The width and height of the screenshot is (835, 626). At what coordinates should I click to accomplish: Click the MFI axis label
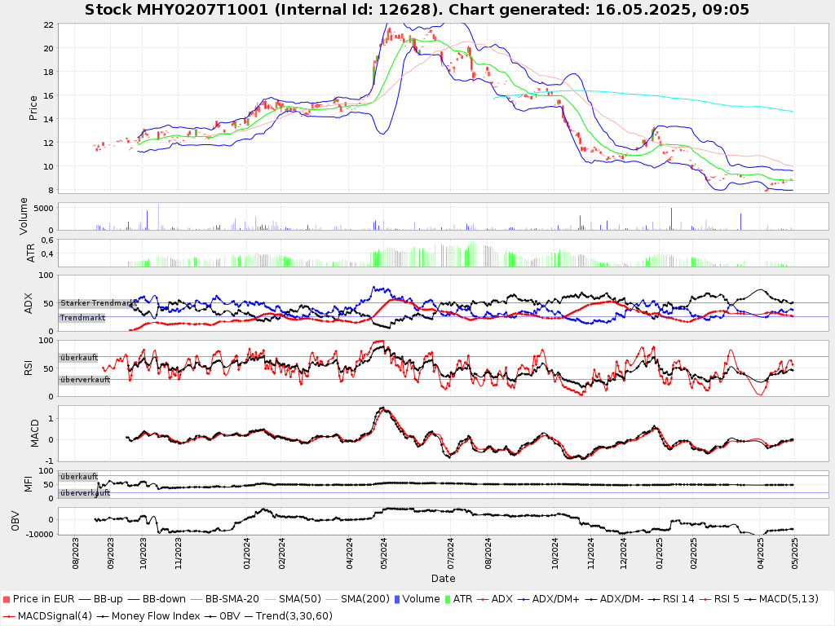coord(29,484)
